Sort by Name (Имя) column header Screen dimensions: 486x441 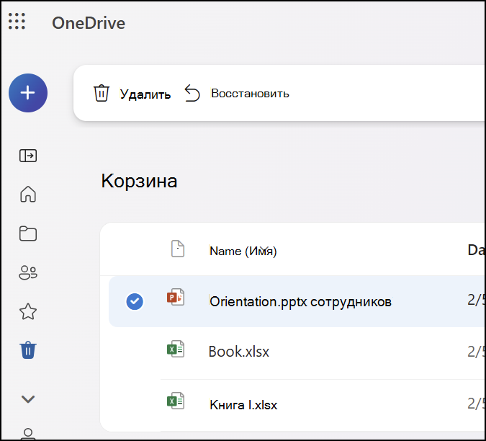pos(243,251)
